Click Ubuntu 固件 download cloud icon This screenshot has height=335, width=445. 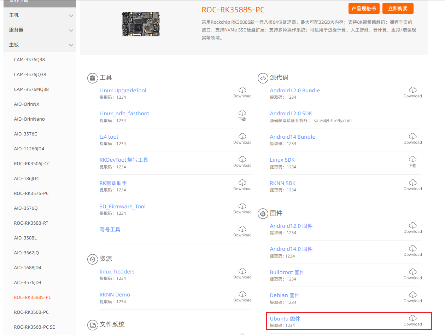pos(413,318)
